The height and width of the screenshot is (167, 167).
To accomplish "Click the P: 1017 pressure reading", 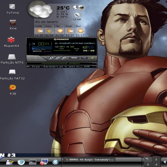I will [x=62, y=12].
